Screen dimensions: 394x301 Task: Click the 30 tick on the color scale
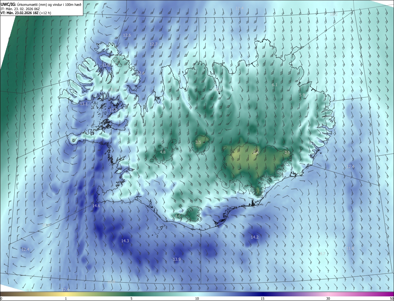[x=328, y=299]
